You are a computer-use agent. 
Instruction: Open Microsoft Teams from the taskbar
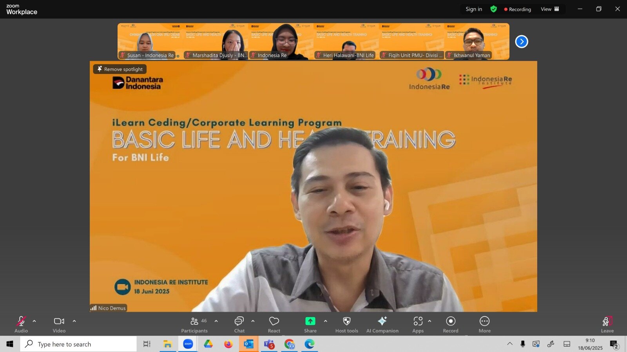pos(269,344)
